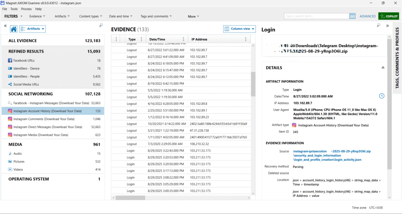The width and height of the screenshot is (402, 214).
Task: Open the Process menu
Action: [26, 9]
